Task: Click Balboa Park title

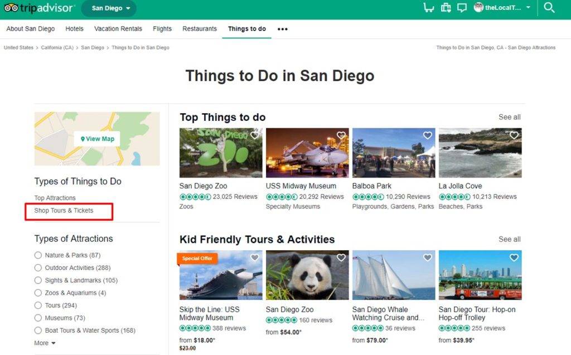Action: (x=372, y=186)
